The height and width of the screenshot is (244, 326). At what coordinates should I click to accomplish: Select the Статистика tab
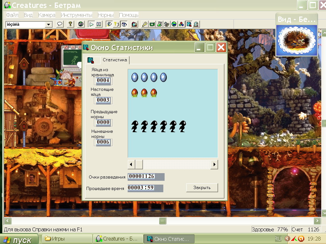[x=115, y=60]
